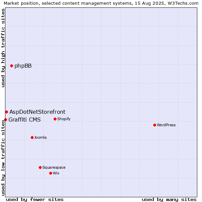Click the Joomla red data point
This screenshot has width=202, height=202.
point(32,138)
